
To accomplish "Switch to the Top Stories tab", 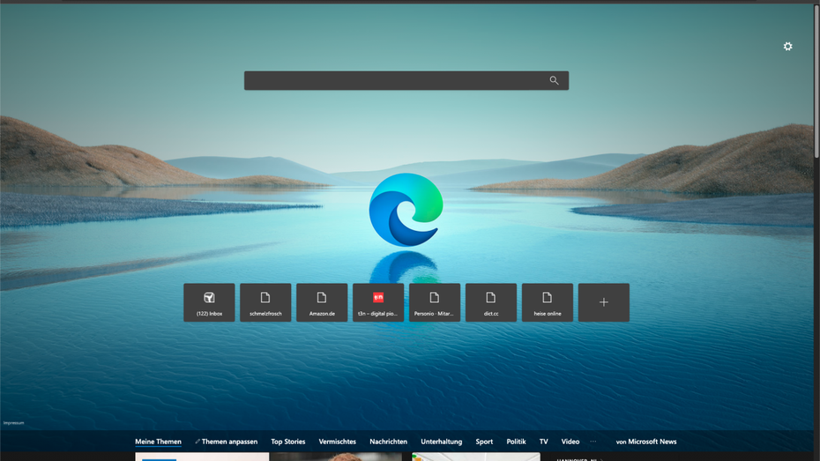I will pos(288,442).
